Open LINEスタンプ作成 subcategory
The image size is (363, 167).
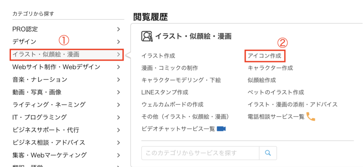[x=165, y=92]
